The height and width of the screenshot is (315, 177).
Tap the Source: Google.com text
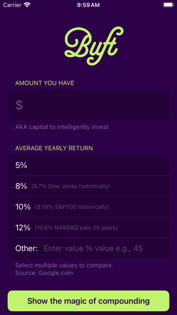tap(44, 273)
